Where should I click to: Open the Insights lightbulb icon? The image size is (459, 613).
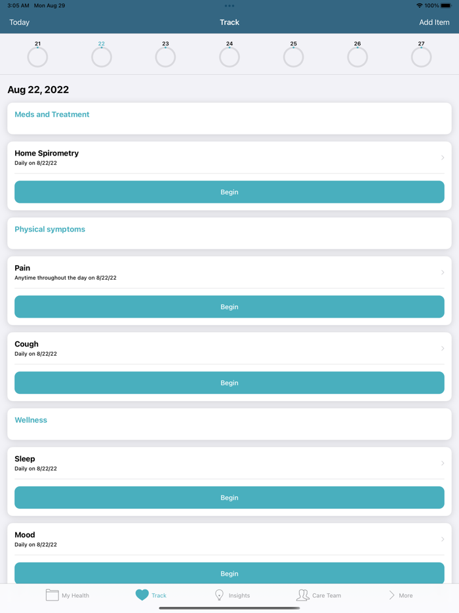click(220, 595)
